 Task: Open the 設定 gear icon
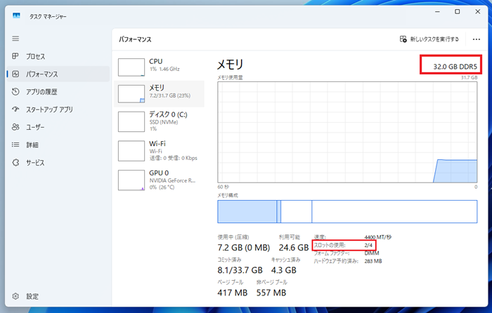(x=15, y=296)
